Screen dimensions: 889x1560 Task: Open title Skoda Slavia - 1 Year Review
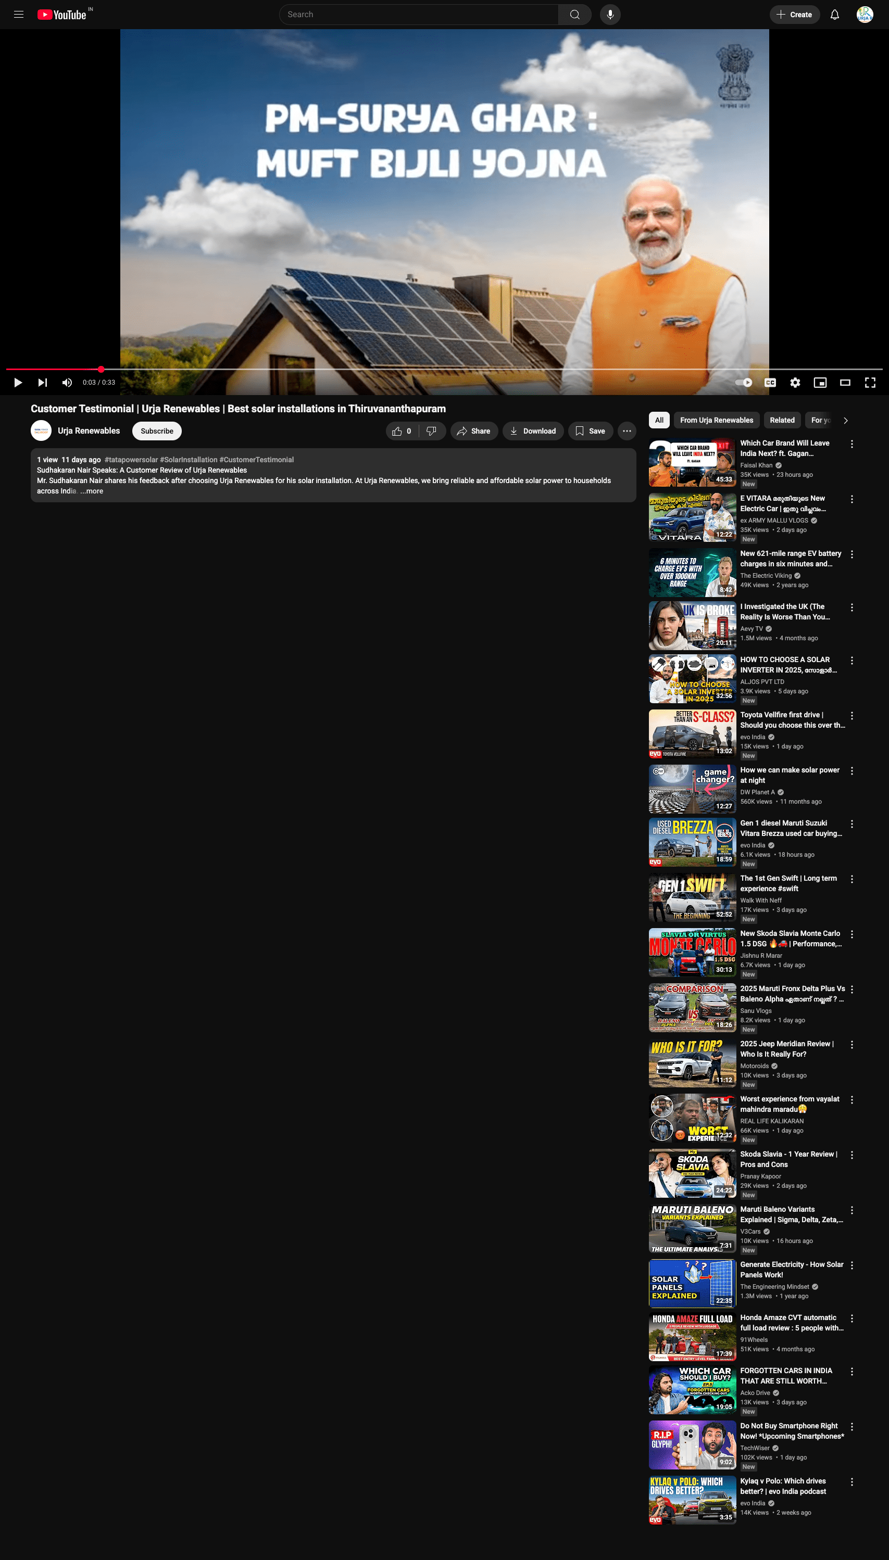[x=788, y=1159]
